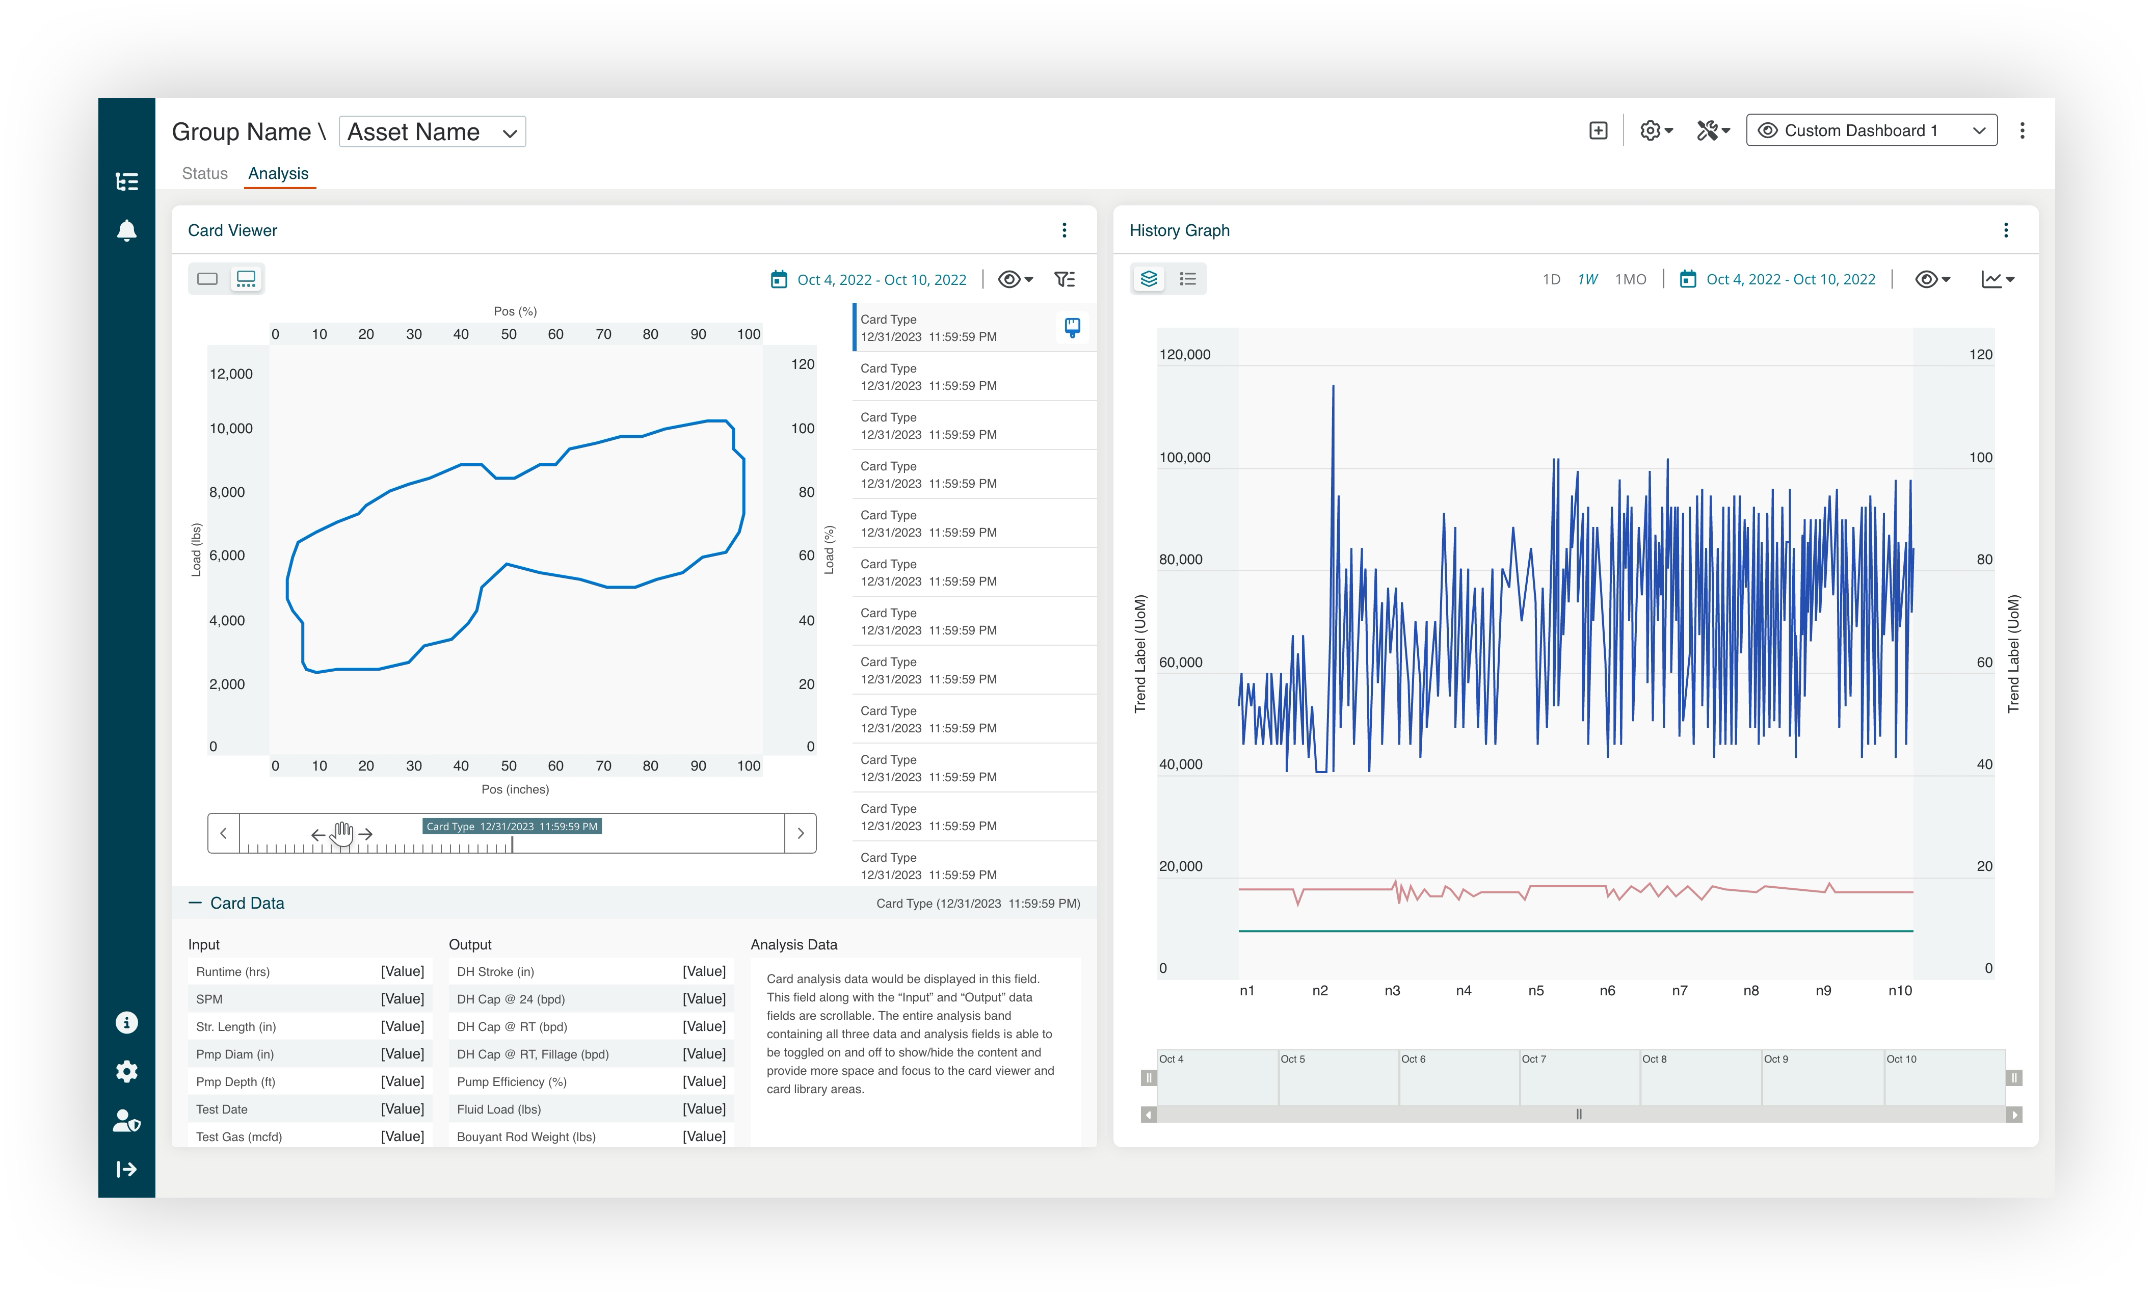Switch Card Viewer to single-pane layout view
This screenshot has height=1296, width=2153.
tap(208, 279)
